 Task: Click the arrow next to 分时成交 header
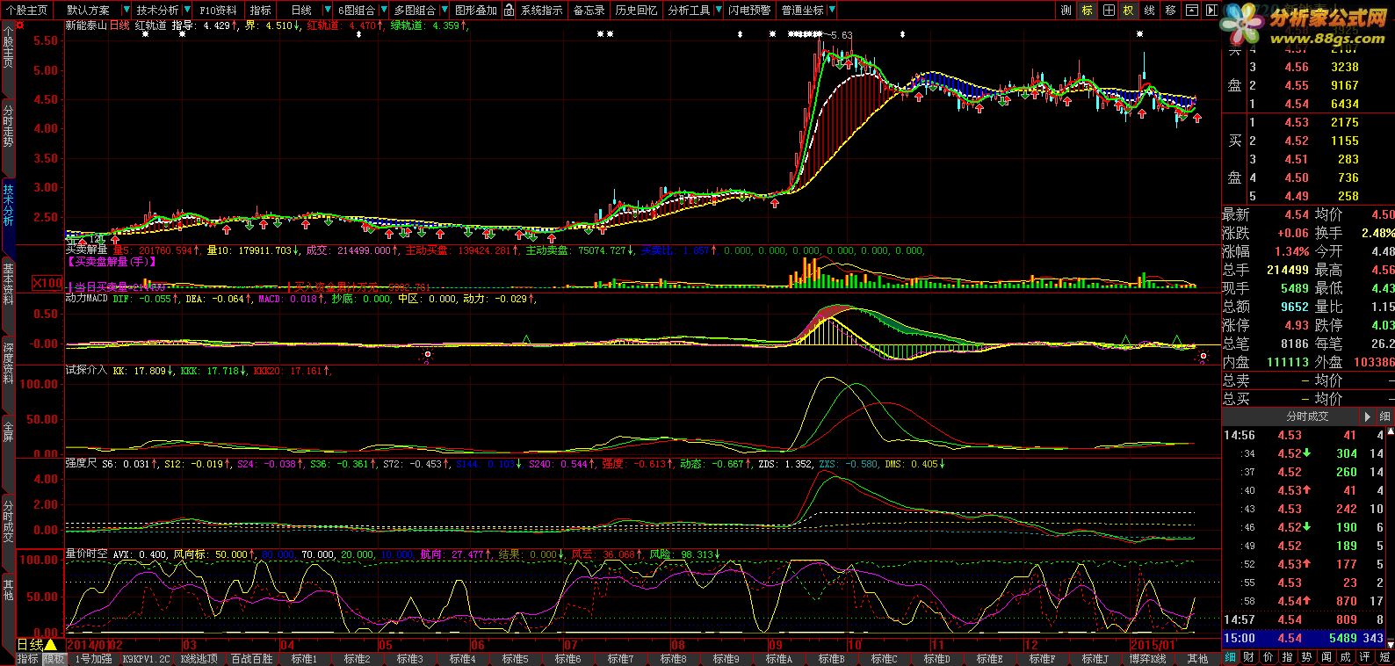pos(1367,416)
